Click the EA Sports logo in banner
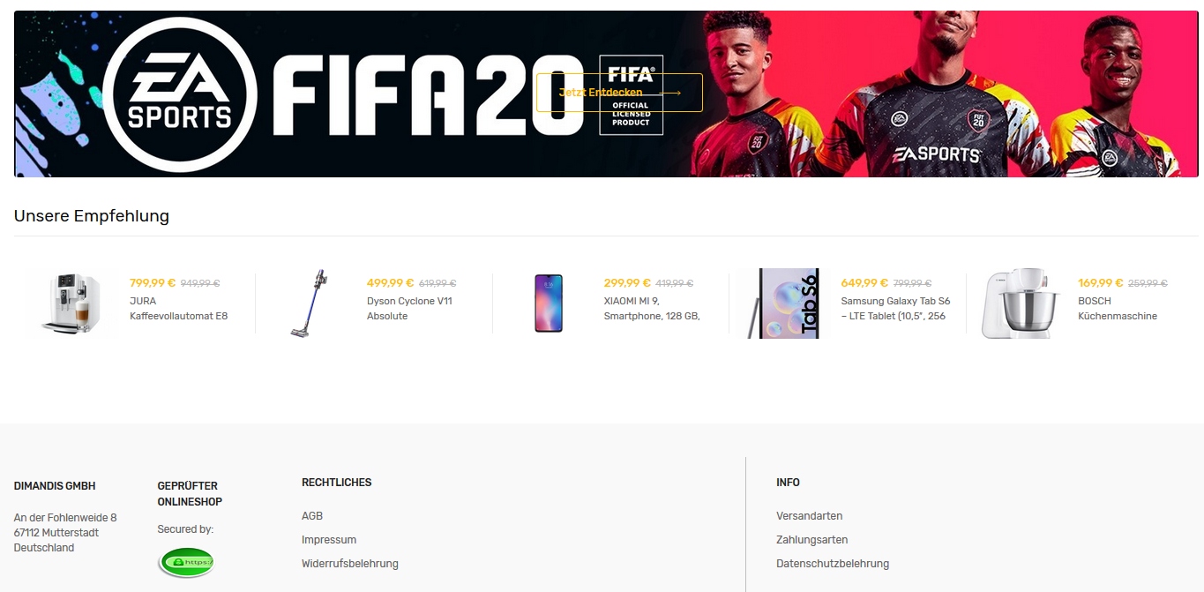This screenshot has width=1204, height=592. tap(180, 94)
